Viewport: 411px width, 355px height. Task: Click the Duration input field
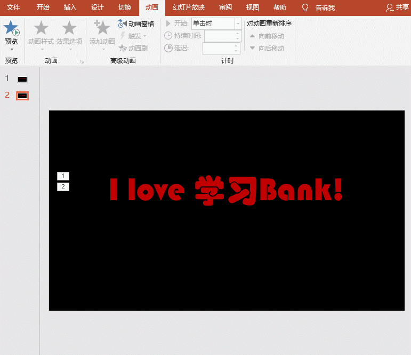click(219, 36)
